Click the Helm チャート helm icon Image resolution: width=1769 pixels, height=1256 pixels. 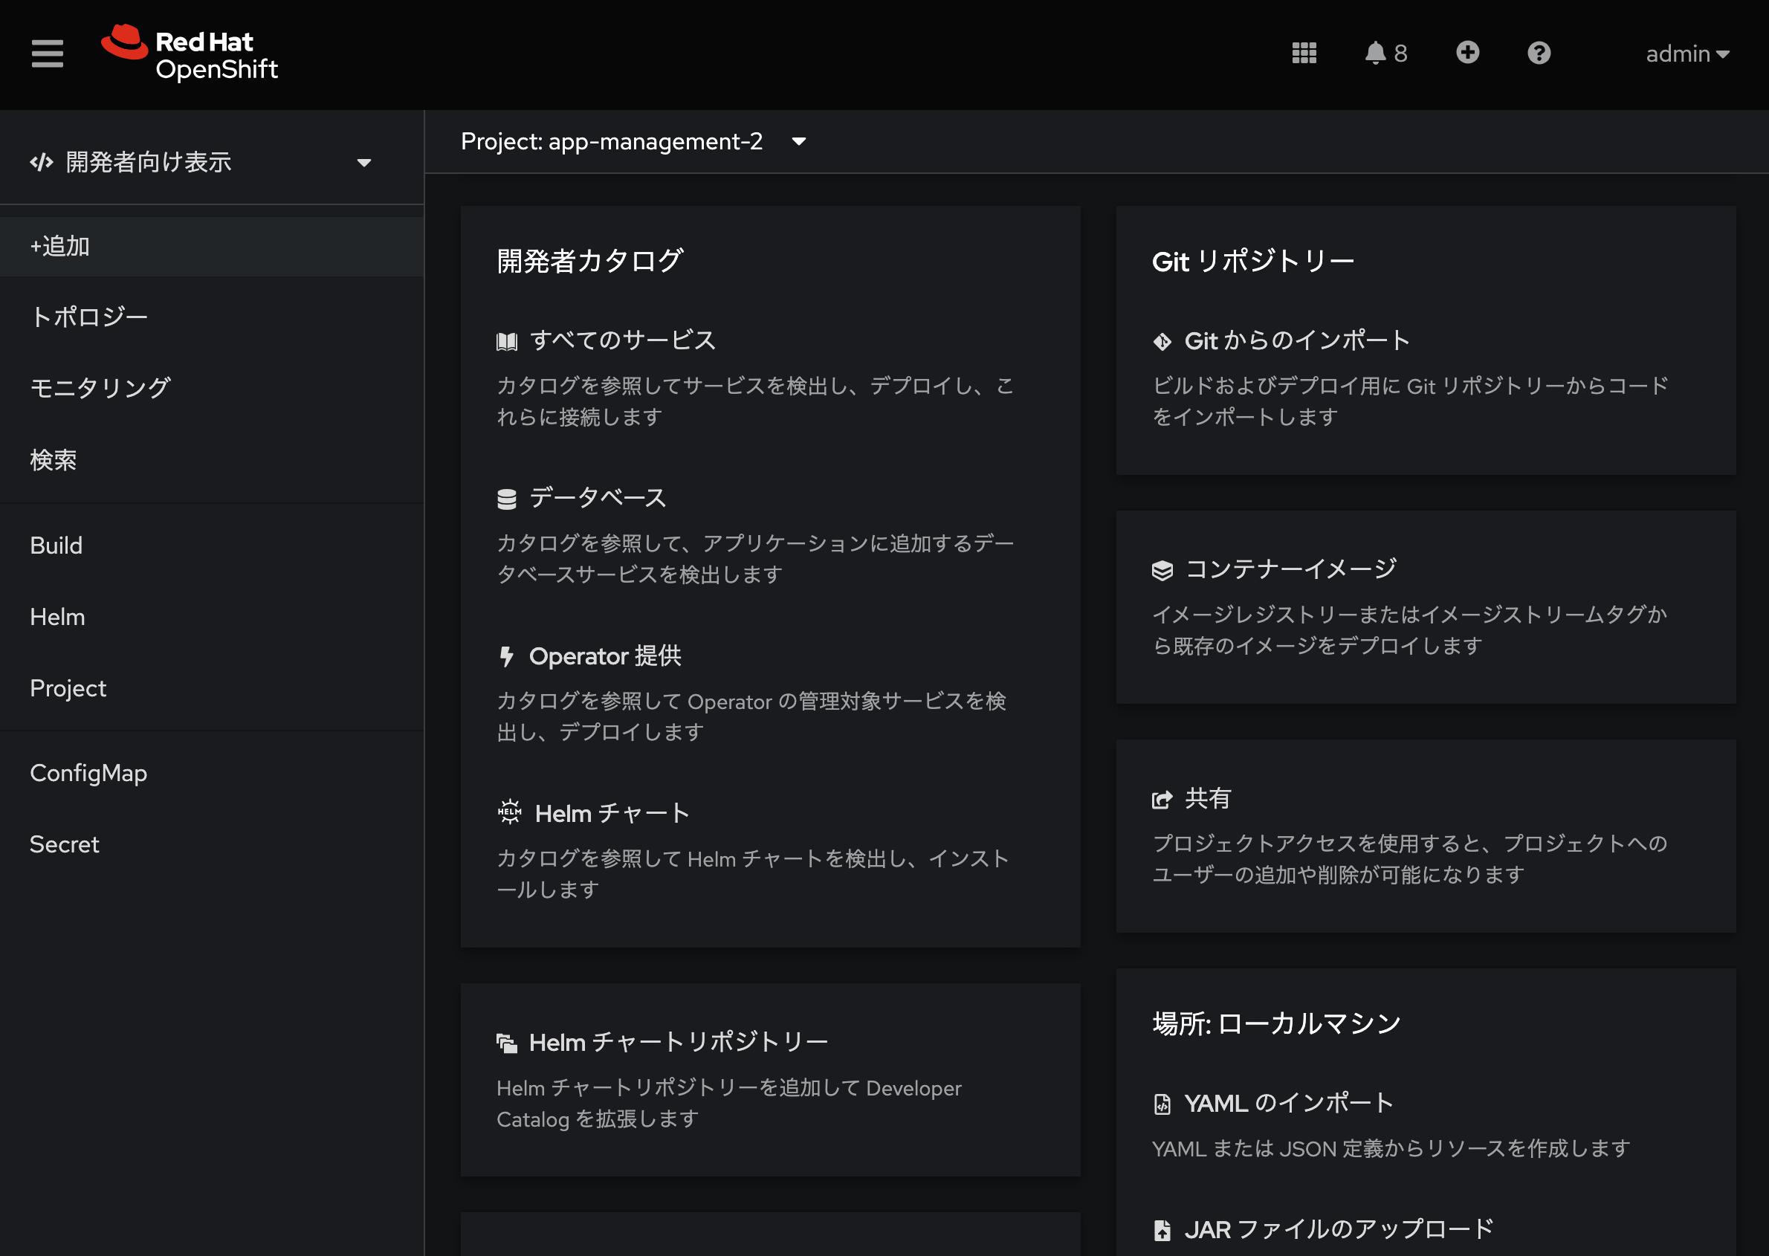click(509, 812)
